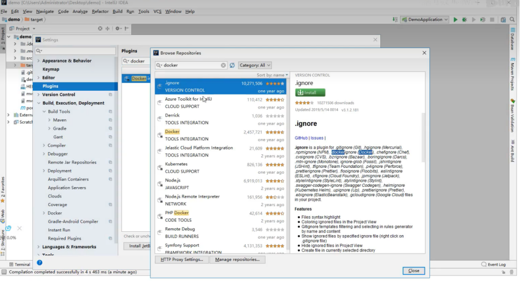This screenshot has width=520, height=284.
Task: Open the Favorites side tab
Action: pyautogui.click(x=3, y=190)
